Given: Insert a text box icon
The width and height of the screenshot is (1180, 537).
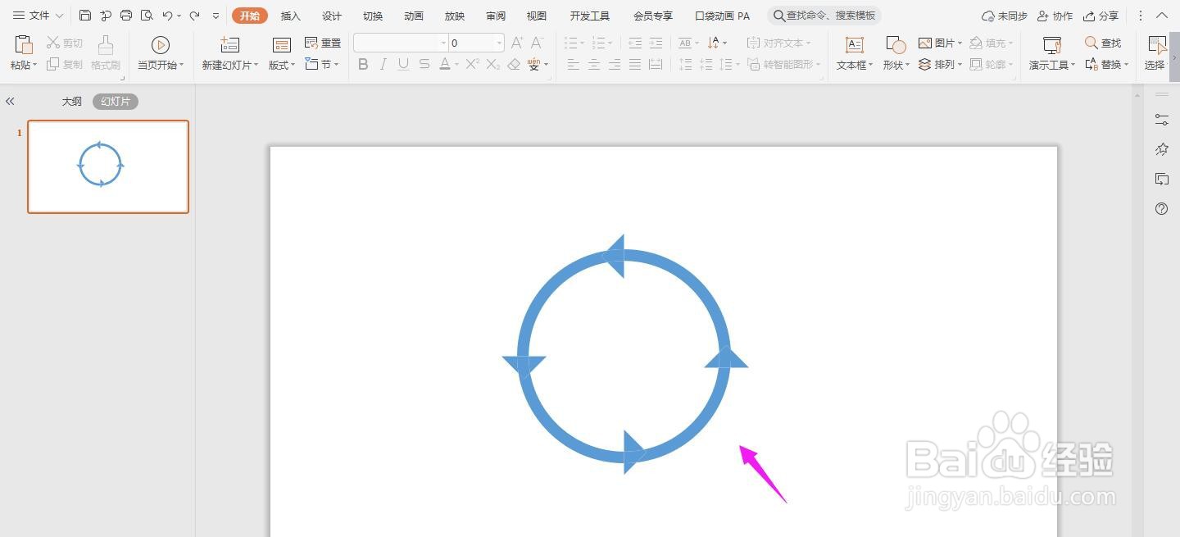Looking at the screenshot, I should tap(855, 45).
